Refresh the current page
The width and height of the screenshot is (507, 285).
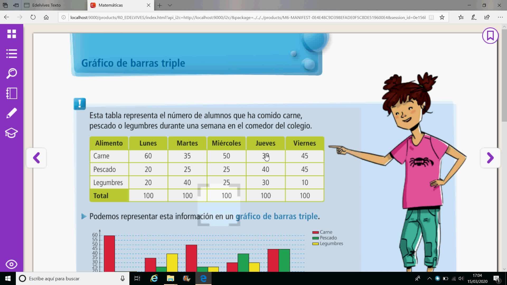[x=33, y=17]
